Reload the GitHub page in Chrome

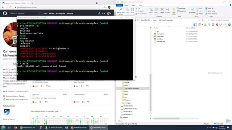coord(11,7)
